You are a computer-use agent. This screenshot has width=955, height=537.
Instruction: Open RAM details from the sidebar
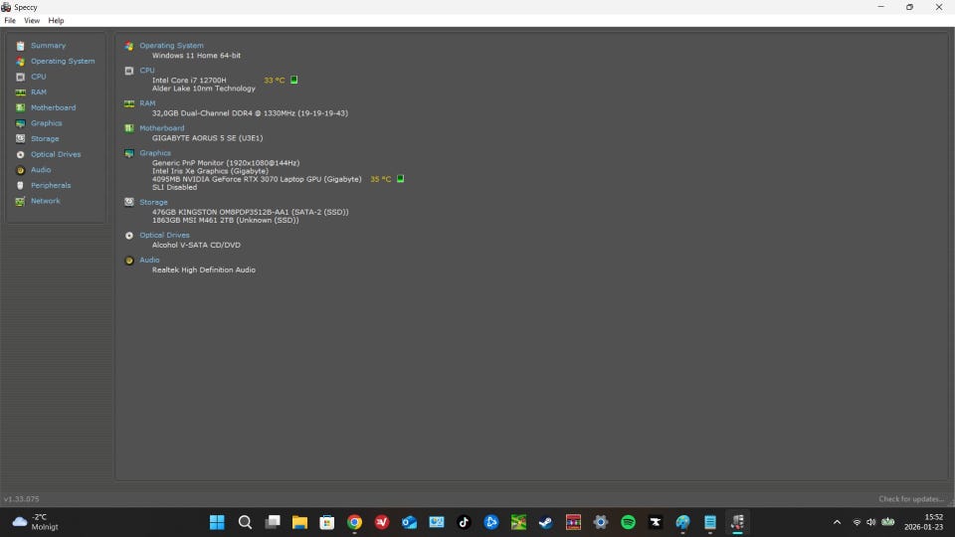click(x=39, y=91)
